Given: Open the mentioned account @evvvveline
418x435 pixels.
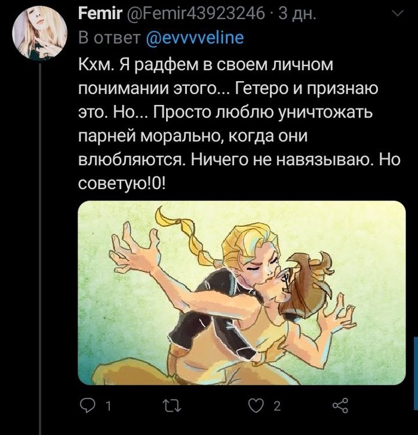Looking at the screenshot, I should tap(195, 38).
